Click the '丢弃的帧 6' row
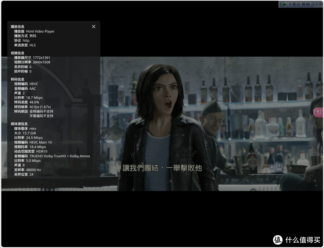The width and height of the screenshot is (324, 248). pyautogui.click(x=23, y=67)
